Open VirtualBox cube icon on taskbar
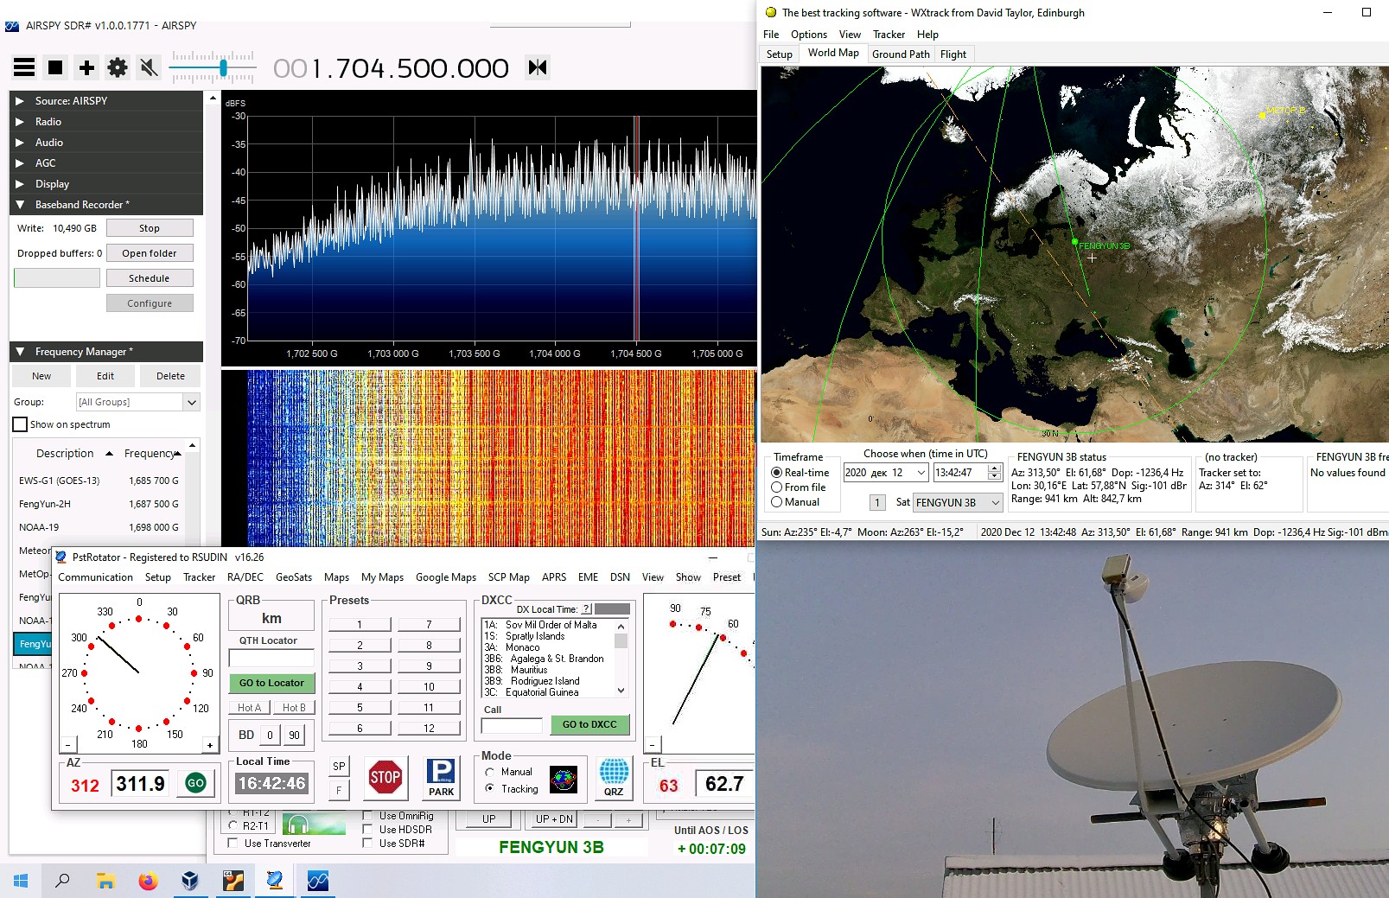The height and width of the screenshot is (898, 1389). 190,881
